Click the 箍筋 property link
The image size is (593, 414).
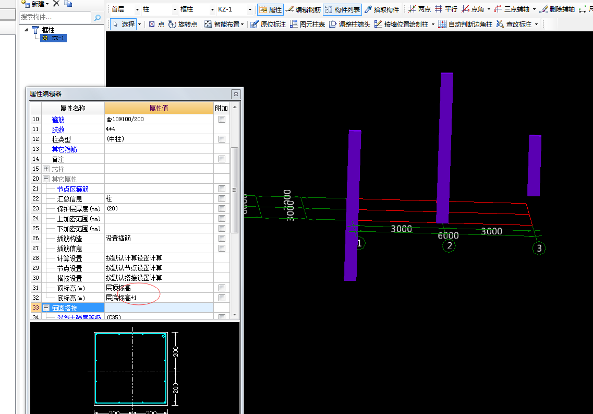pos(58,120)
